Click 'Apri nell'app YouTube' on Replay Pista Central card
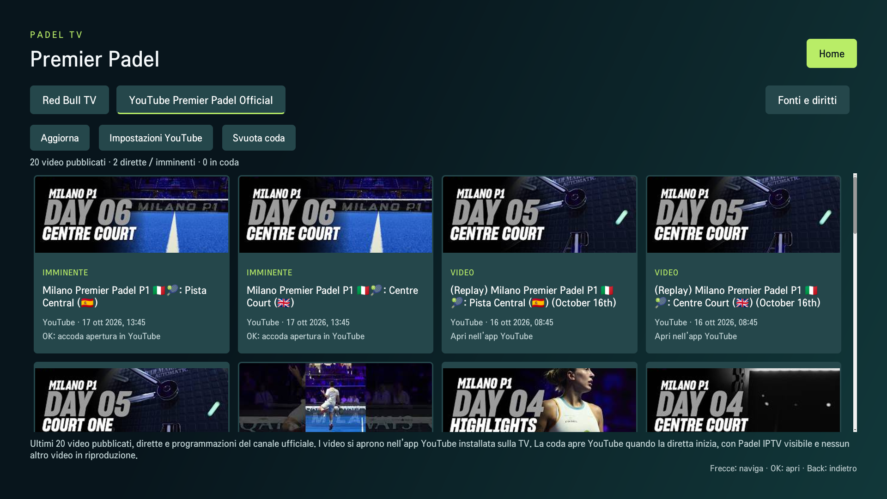 492,336
